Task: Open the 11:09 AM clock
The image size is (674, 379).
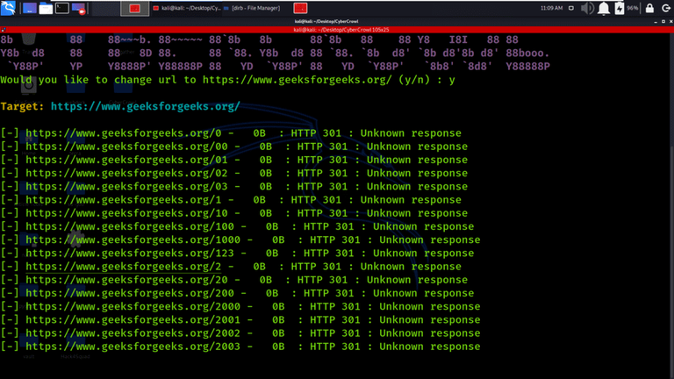Action: pos(551,8)
